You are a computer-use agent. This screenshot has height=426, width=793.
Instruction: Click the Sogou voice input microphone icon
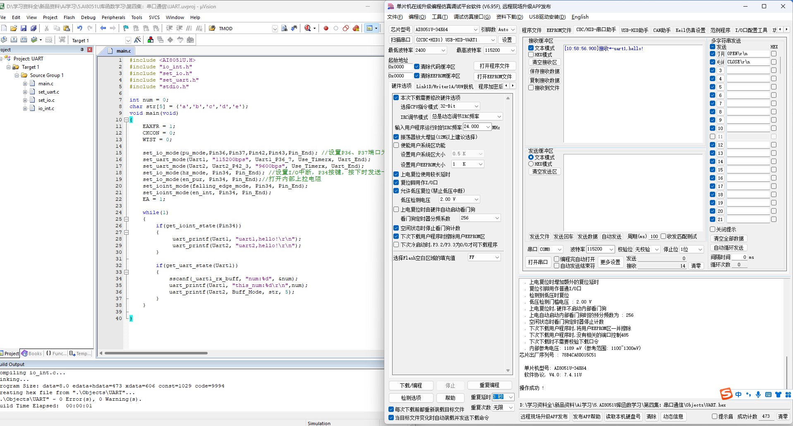coord(758,395)
